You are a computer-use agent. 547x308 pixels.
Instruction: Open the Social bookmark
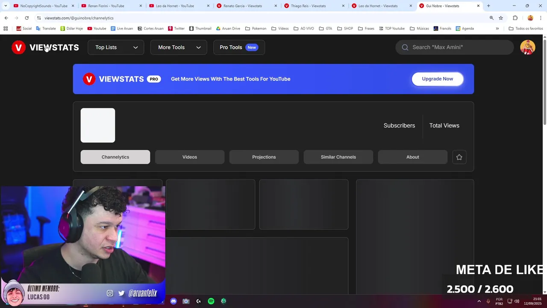coord(24,29)
